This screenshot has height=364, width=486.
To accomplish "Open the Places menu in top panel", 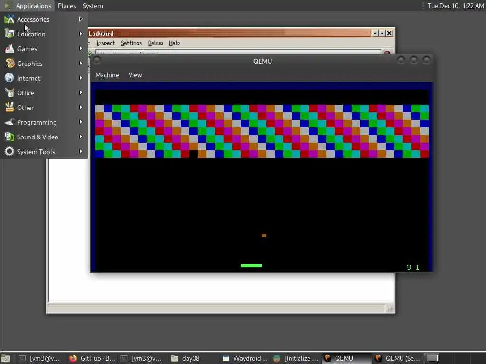I will click(x=67, y=6).
